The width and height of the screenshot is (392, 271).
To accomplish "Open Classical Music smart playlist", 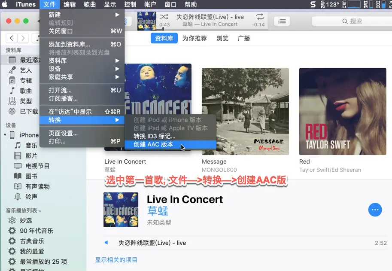I will coord(26,241).
